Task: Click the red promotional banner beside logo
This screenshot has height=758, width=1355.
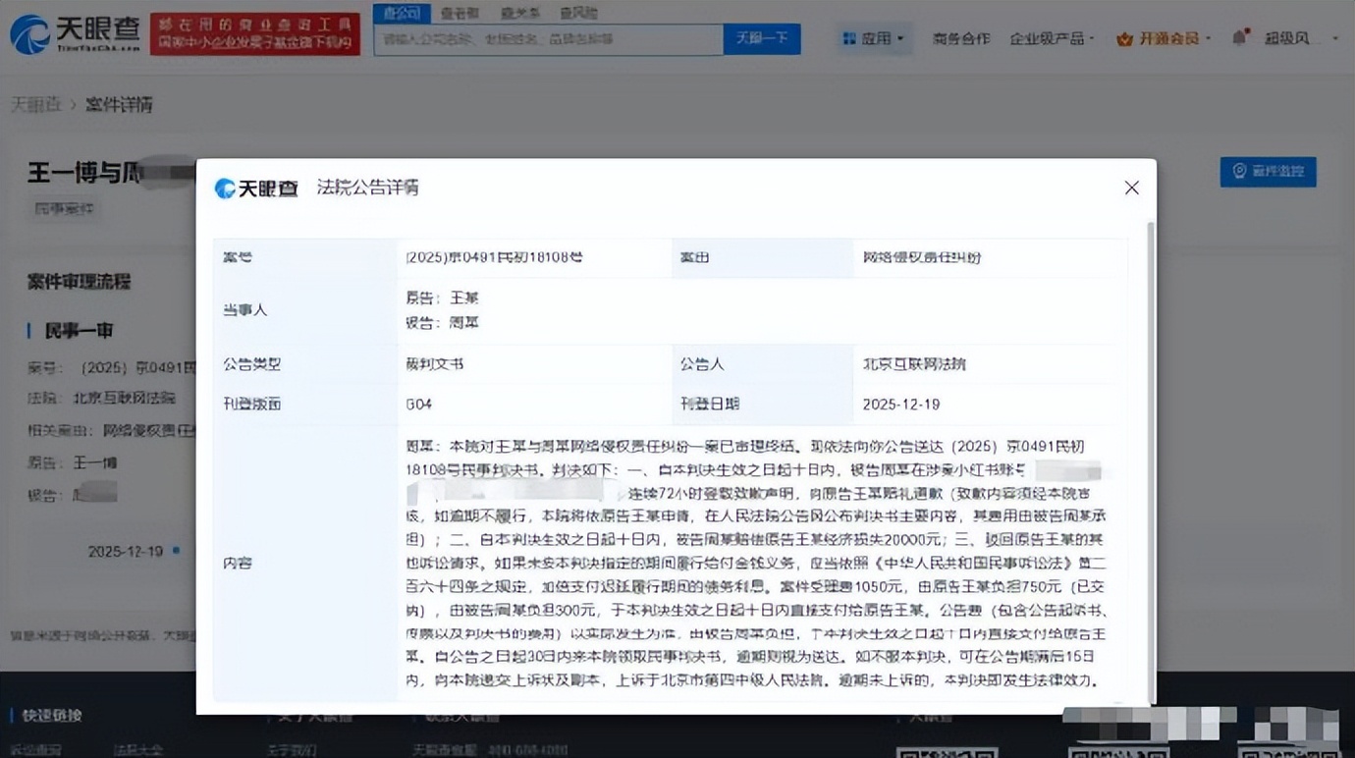Action: click(x=254, y=34)
